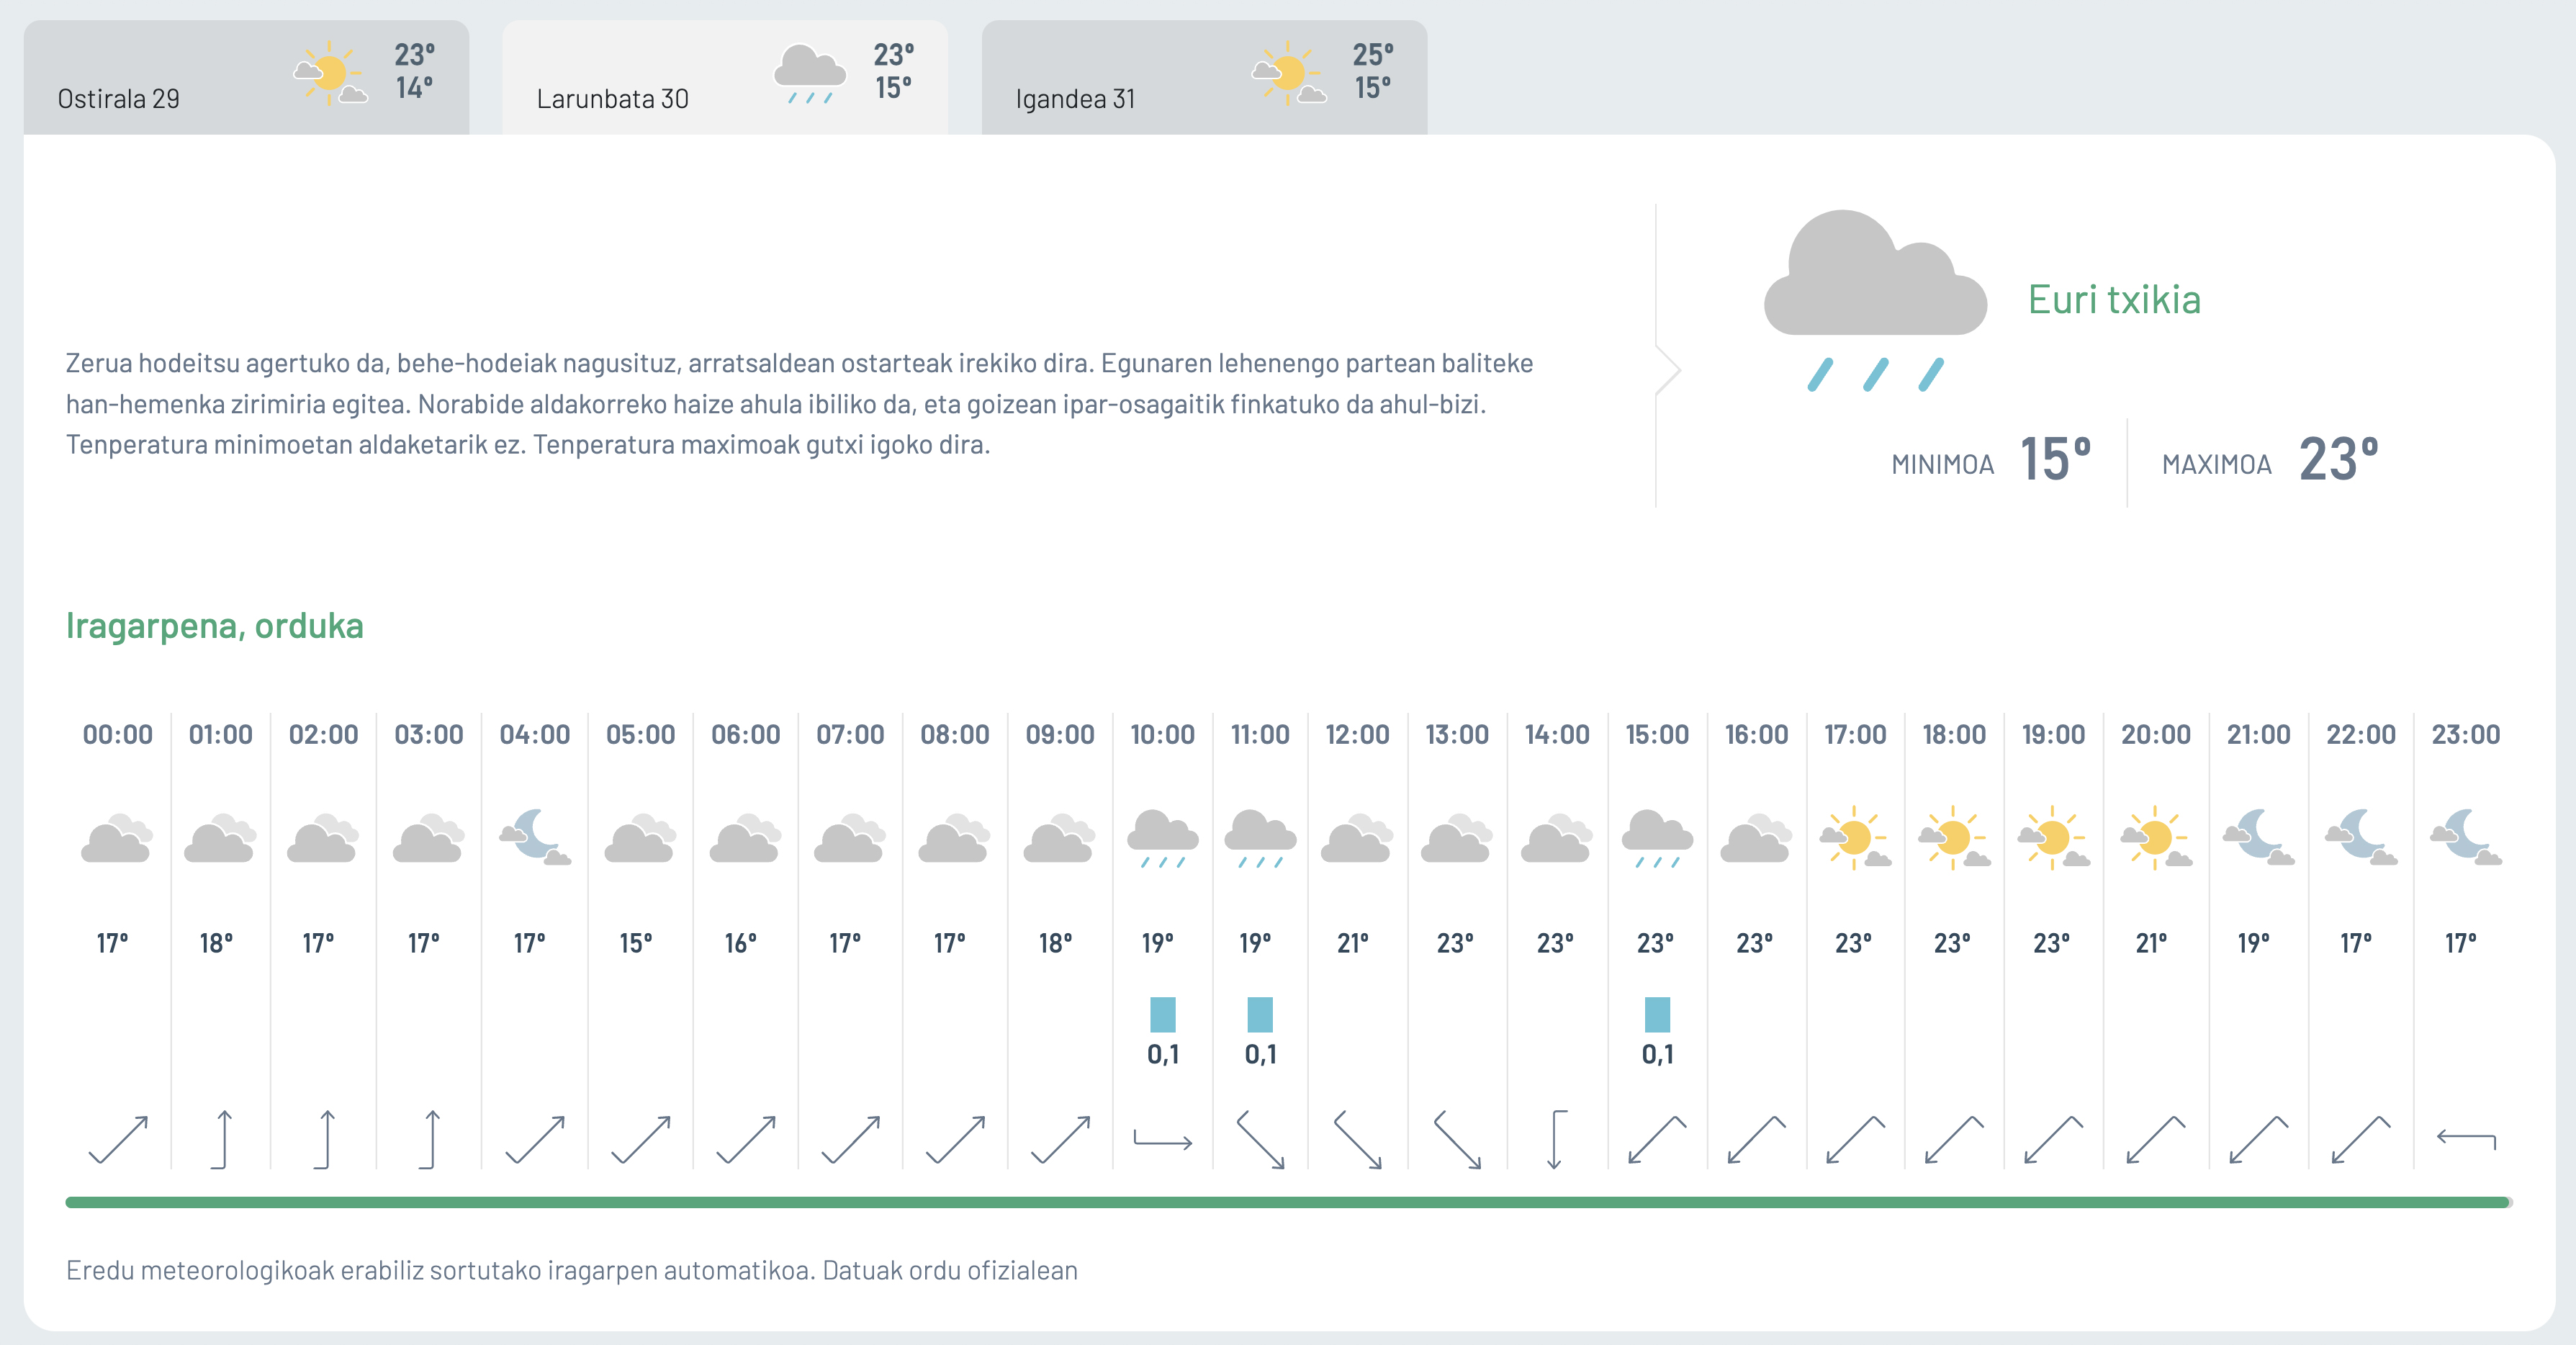Click the east wind arrow at 10:00

[1163, 1139]
